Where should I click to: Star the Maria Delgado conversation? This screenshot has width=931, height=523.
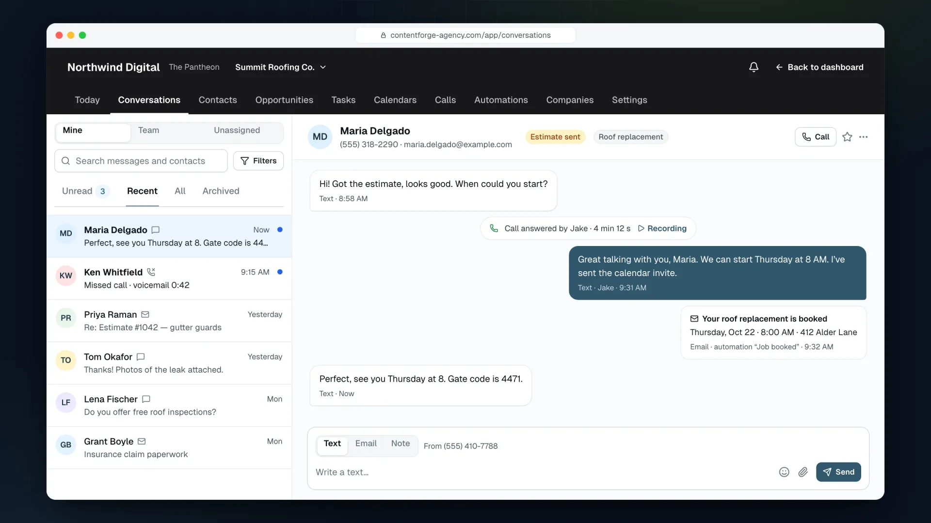[847, 137]
